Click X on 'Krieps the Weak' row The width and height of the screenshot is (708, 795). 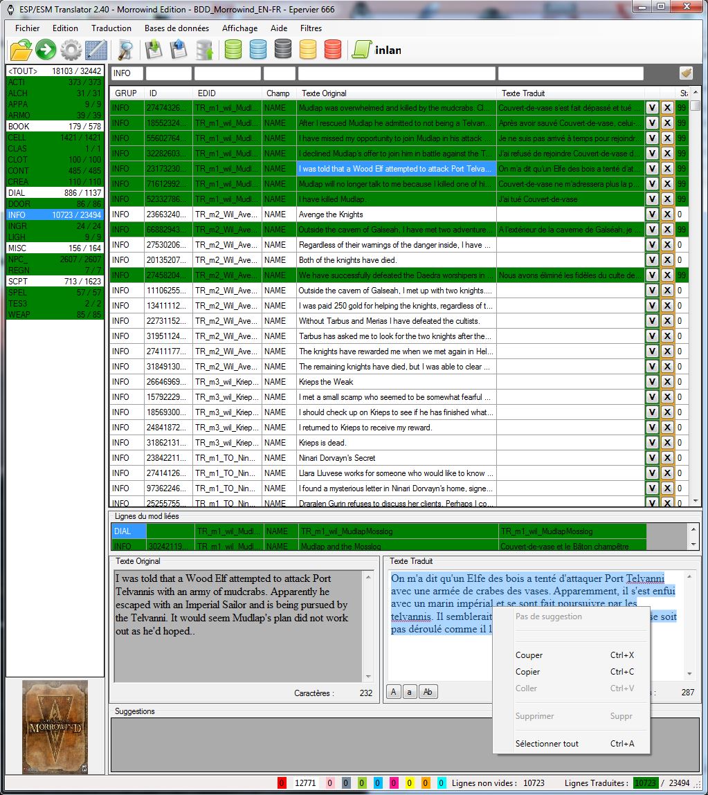pos(667,382)
